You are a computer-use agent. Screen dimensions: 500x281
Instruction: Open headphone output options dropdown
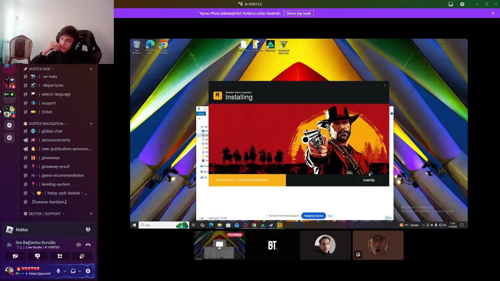pyautogui.click(x=80, y=271)
